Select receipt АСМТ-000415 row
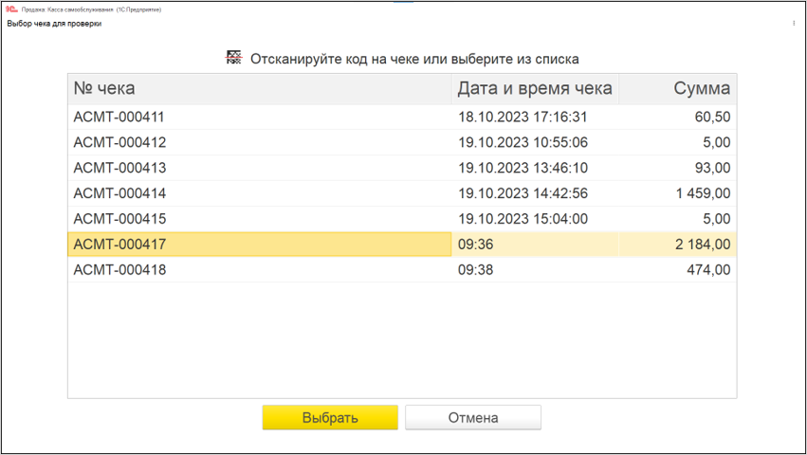This screenshot has height=455, width=807. click(x=119, y=219)
